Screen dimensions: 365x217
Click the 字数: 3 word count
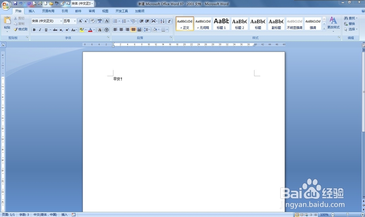pyautogui.click(x=24, y=215)
